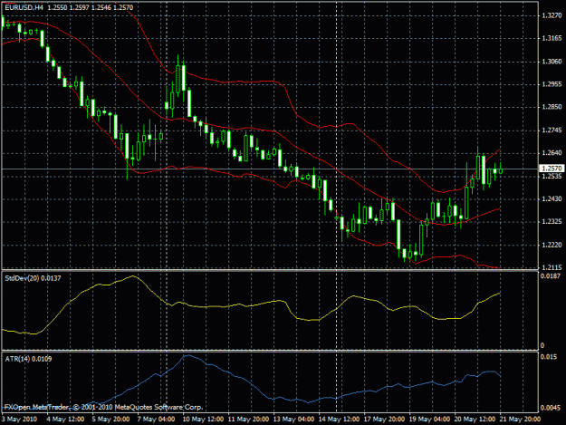
Task: Click the 5 May 20:00 time label
Action: point(110,420)
